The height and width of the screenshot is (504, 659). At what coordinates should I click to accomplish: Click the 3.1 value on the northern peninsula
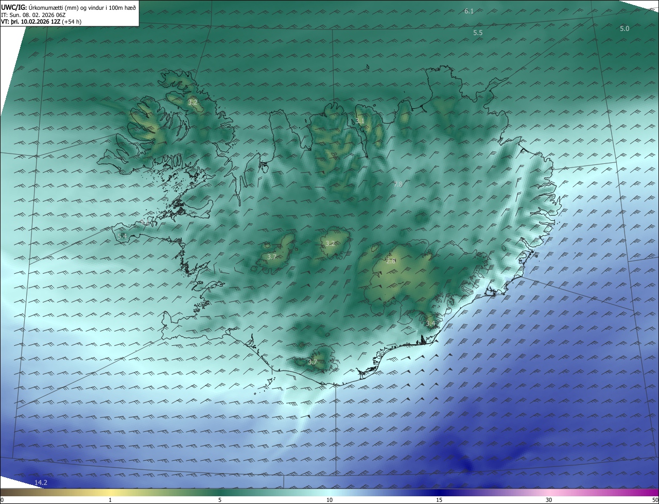(x=360, y=121)
